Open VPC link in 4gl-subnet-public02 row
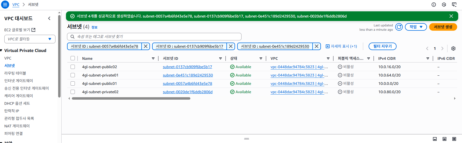The image size is (462, 143). pyautogui.click(x=299, y=67)
